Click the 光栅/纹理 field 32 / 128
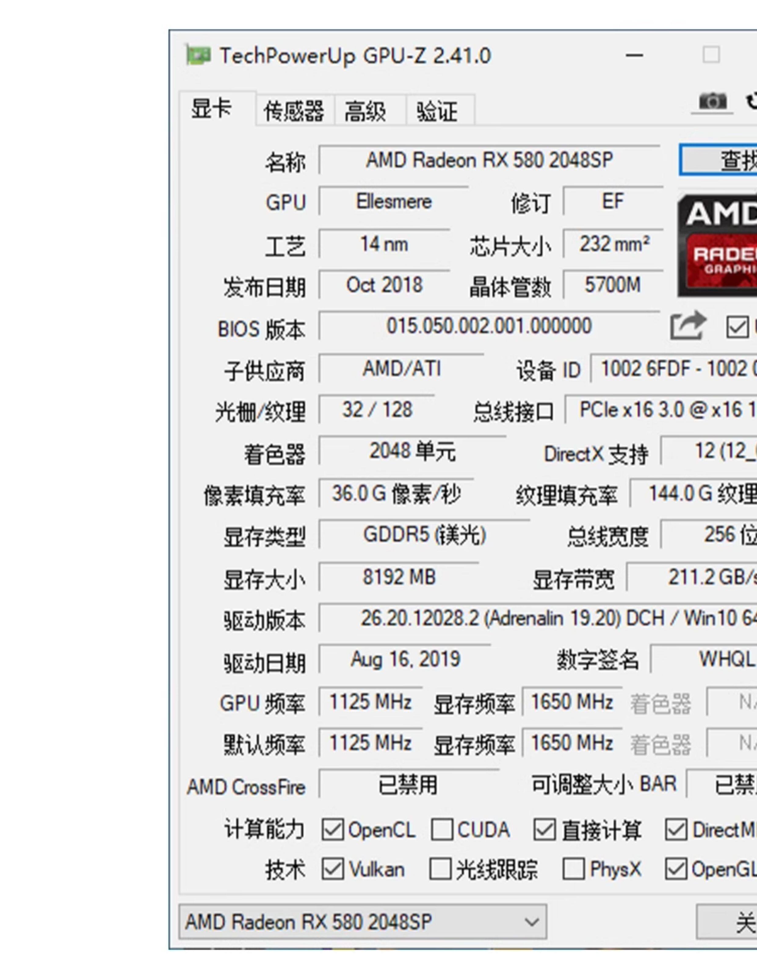Screen dimensions: 757x974 [x=377, y=409]
